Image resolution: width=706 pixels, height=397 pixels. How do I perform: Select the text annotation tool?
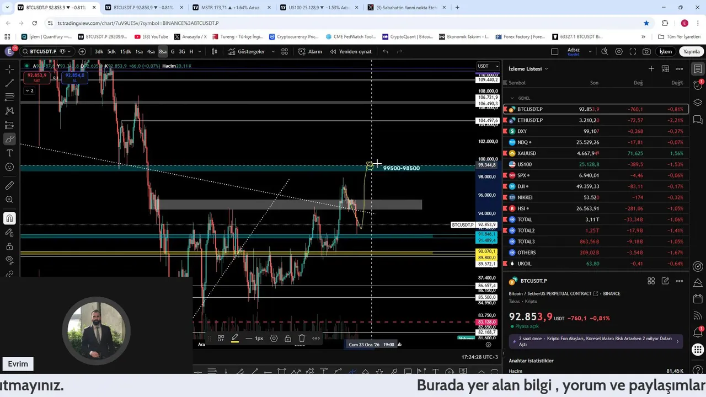click(9, 153)
